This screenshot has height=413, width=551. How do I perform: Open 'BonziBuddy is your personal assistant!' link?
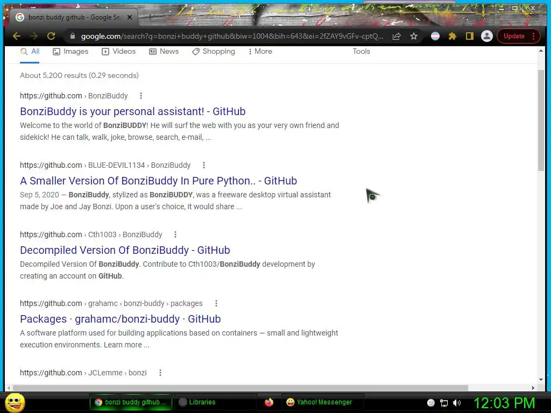click(x=132, y=112)
